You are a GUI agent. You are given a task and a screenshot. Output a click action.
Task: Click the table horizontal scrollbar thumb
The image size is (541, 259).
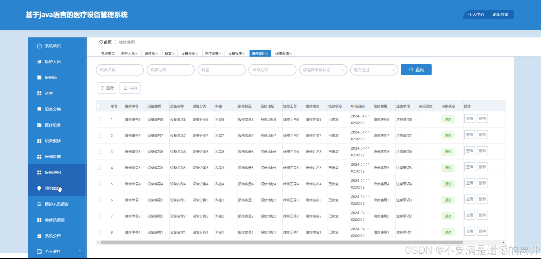(x=282, y=242)
